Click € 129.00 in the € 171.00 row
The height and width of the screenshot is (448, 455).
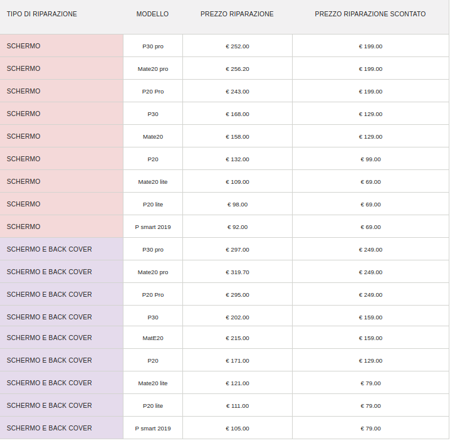(x=370, y=361)
